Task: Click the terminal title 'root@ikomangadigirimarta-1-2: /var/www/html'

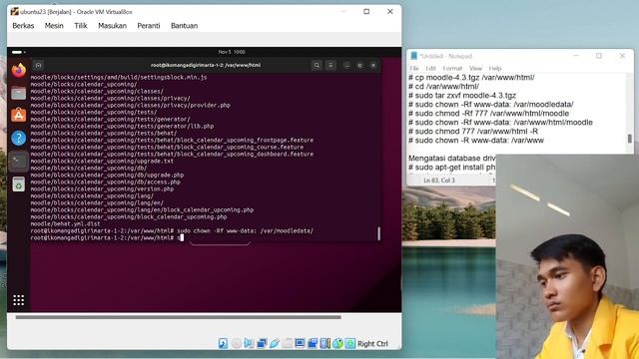Action: [206, 65]
